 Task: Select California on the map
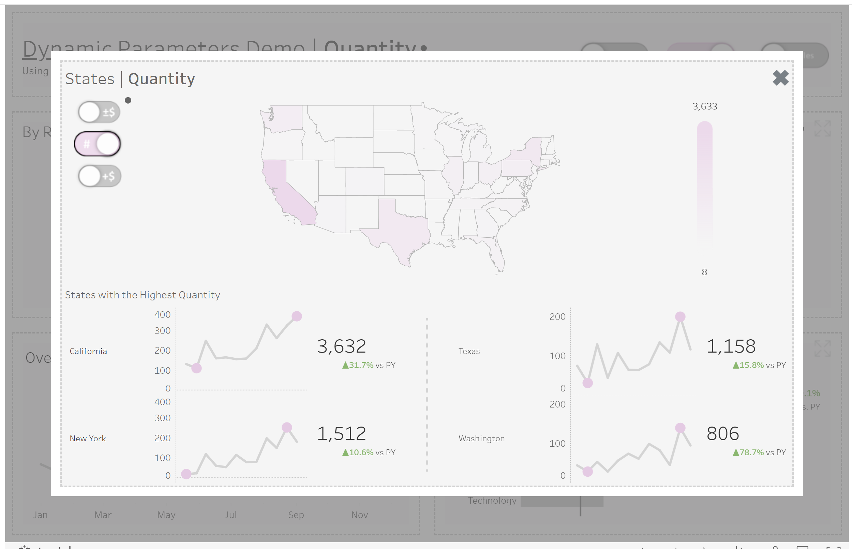pyautogui.click(x=287, y=193)
